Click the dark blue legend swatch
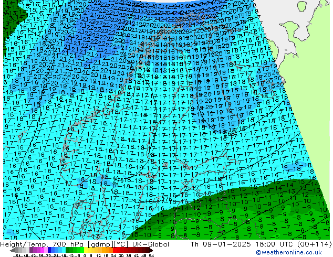This screenshot has height=257, width=333. click(x=49, y=250)
